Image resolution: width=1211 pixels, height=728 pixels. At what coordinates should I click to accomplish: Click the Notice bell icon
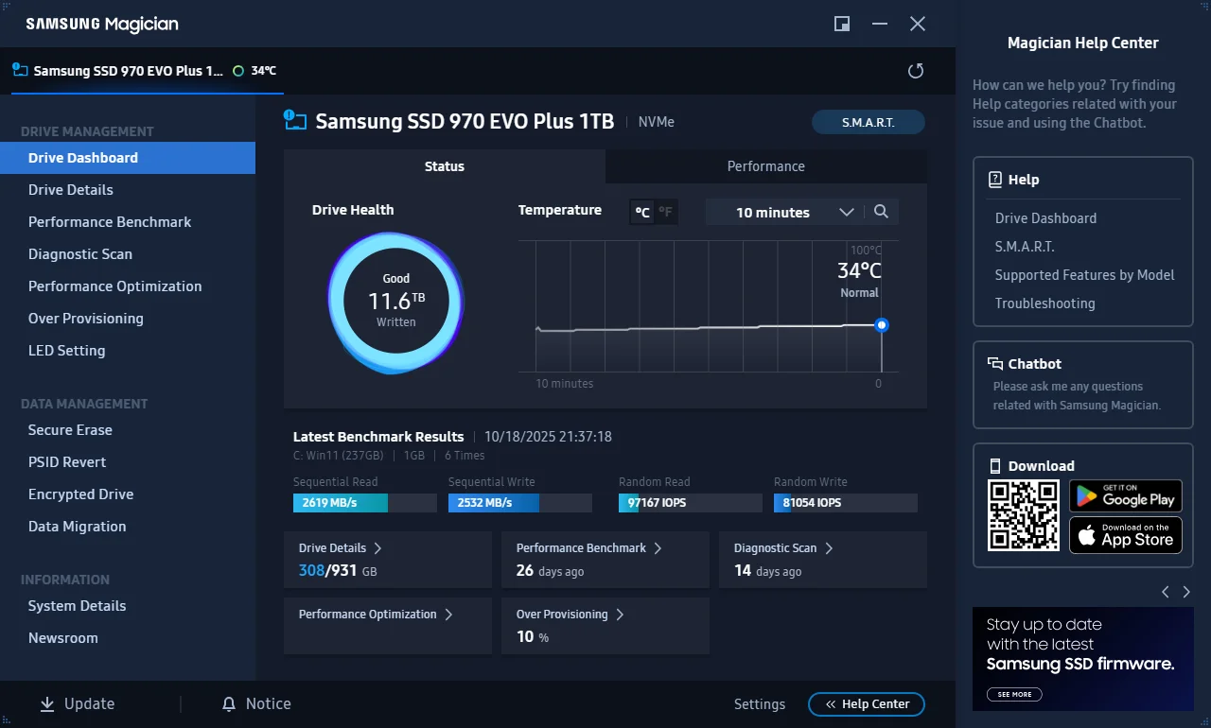[x=229, y=704]
